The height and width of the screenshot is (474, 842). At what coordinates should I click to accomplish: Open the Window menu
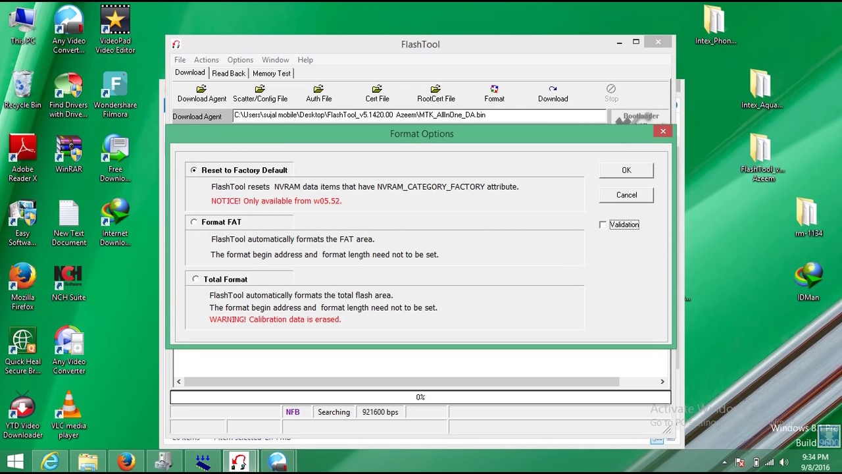click(x=275, y=60)
